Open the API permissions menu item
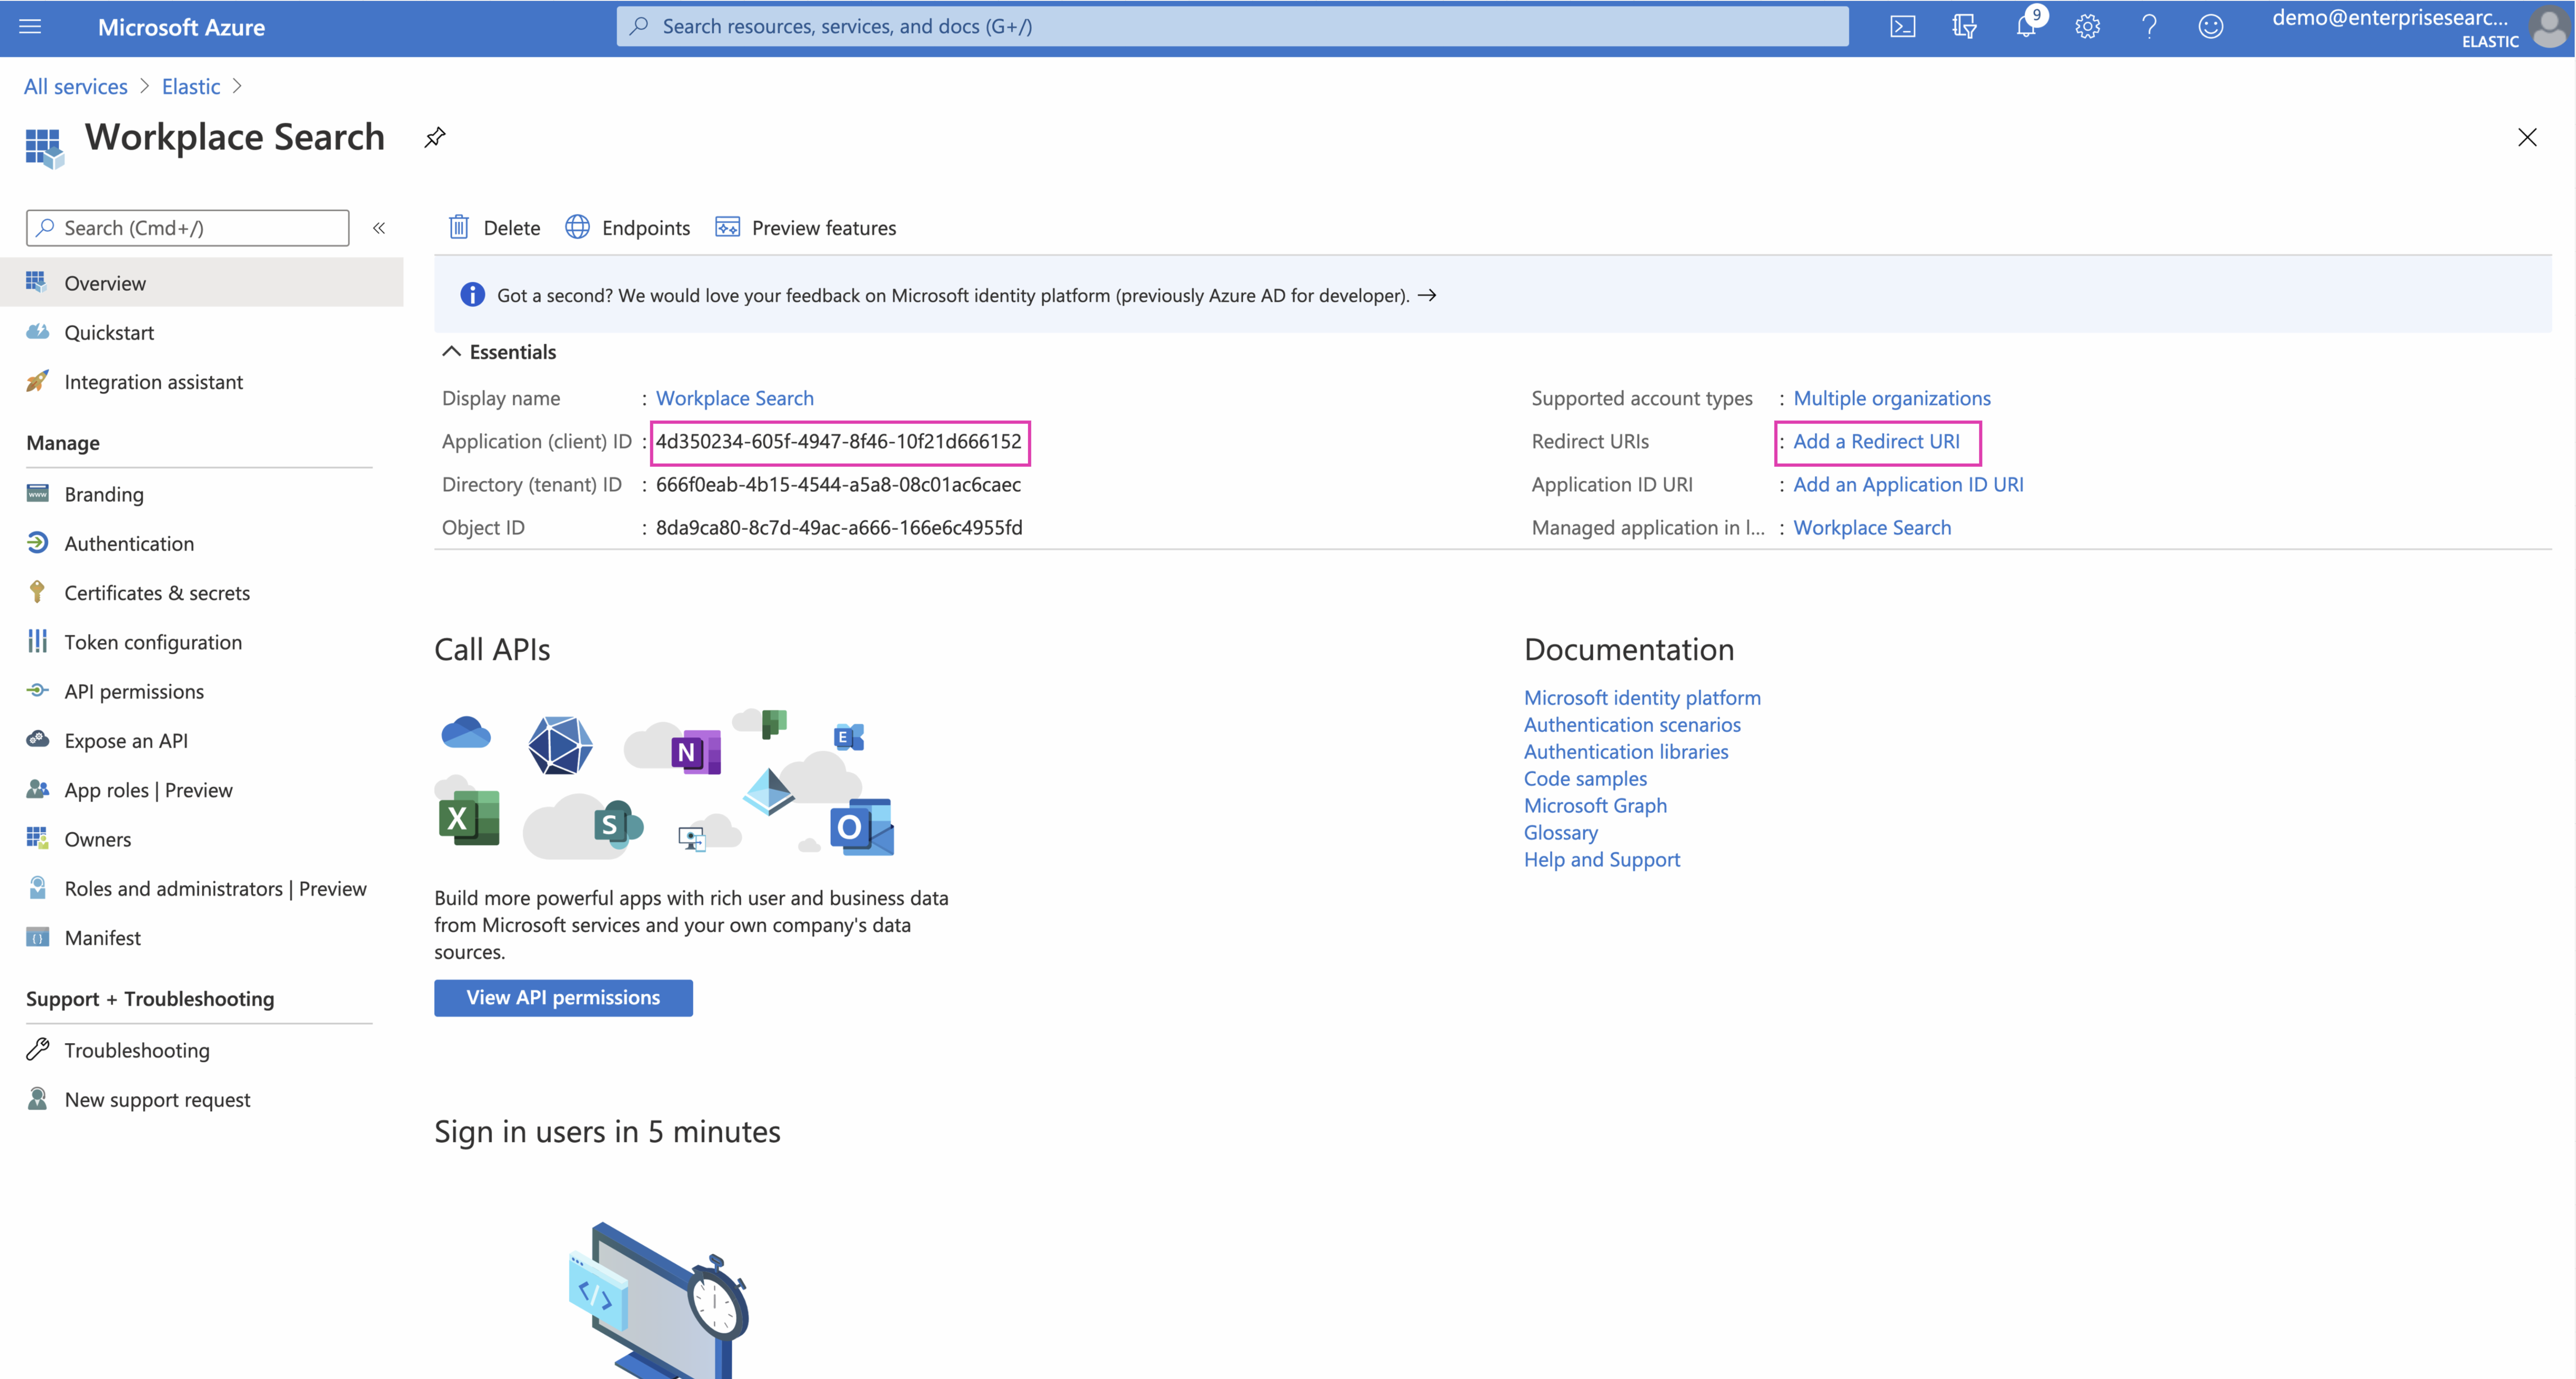The height and width of the screenshot is (1379, 2576). 134,691
